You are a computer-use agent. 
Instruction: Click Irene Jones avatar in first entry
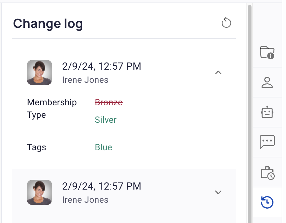pyautogui.click(x=40, y=72)
